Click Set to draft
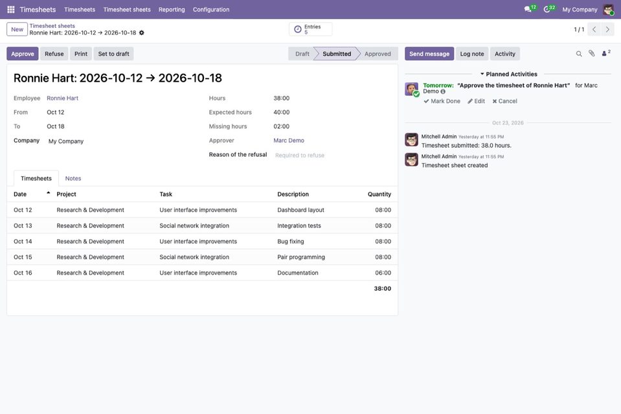 114,54
